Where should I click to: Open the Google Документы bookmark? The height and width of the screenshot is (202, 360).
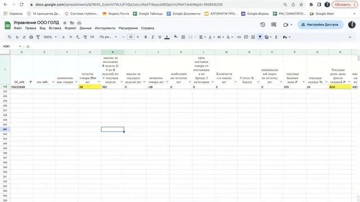183,13
